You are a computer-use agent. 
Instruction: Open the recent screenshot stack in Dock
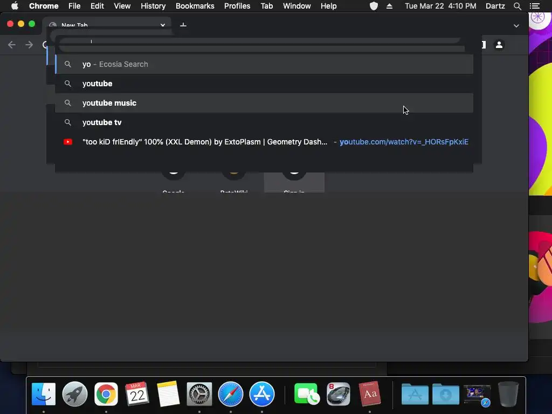coord(477,395)
